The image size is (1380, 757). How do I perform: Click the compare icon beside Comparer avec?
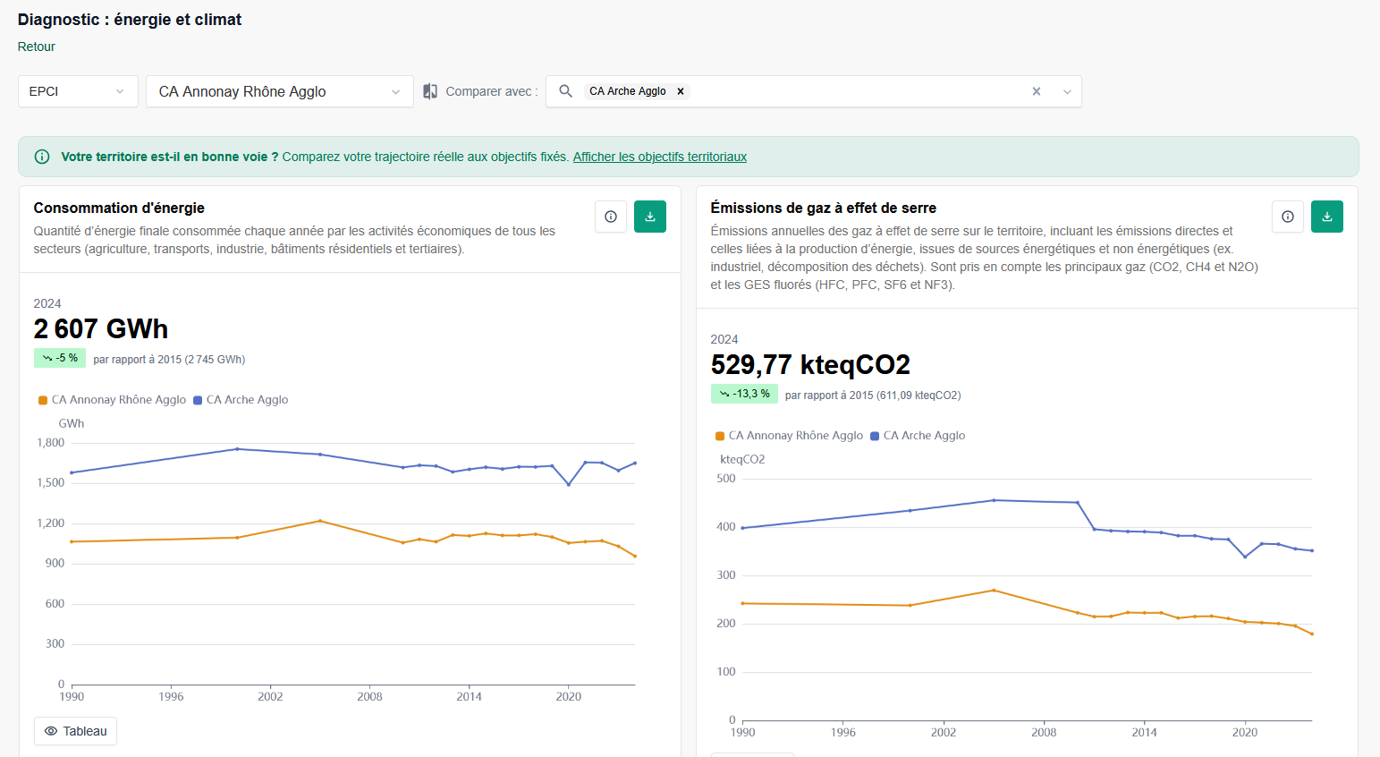point(430,91)
